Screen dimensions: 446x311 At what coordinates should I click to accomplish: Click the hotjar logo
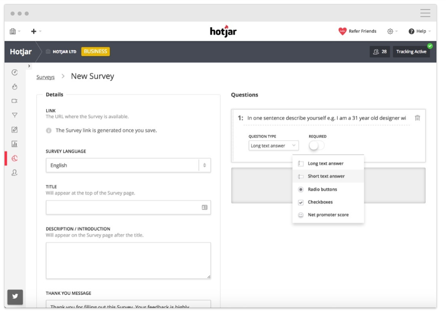pyautogui.click(x=224, y=31)
